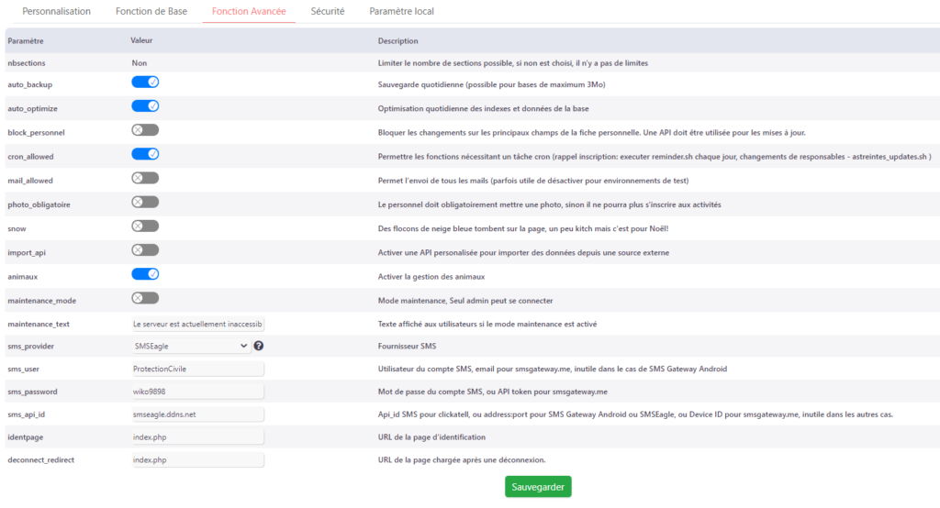Image resolution: width=940 pixels, height=508 pixels.
Task: Focus the sms_user ProtectionCivile field
Action: coord(197,369)
